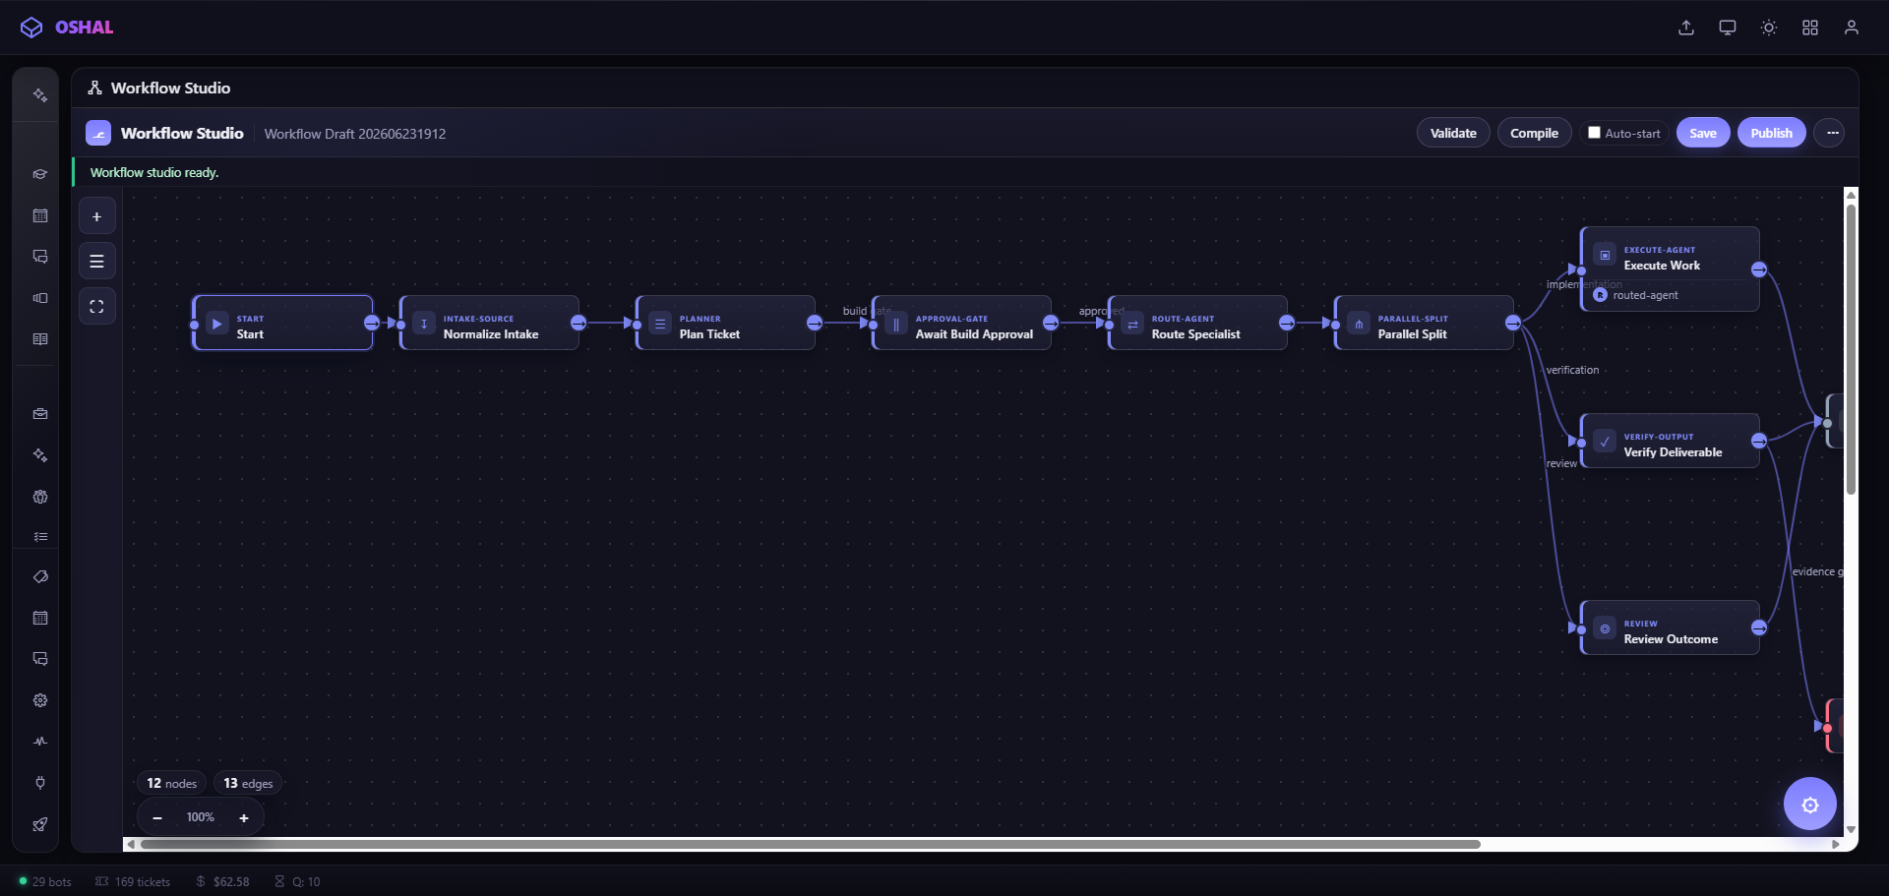Click the upper calendar sidebar icon
Image resolution: width=1889 pixels, height=896 pixels.
tap(40, 215)
